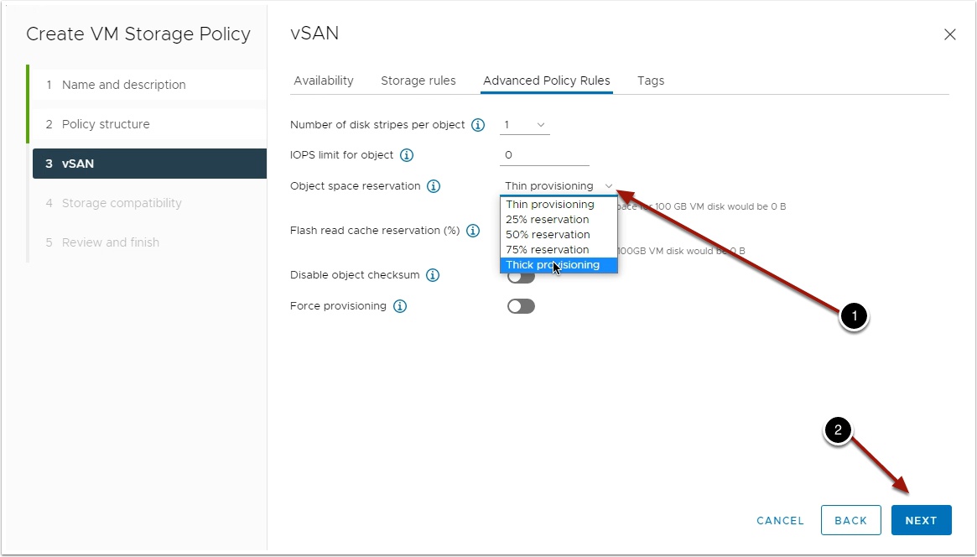Collapse the Object space reservation dropdown

pos(559,186)
